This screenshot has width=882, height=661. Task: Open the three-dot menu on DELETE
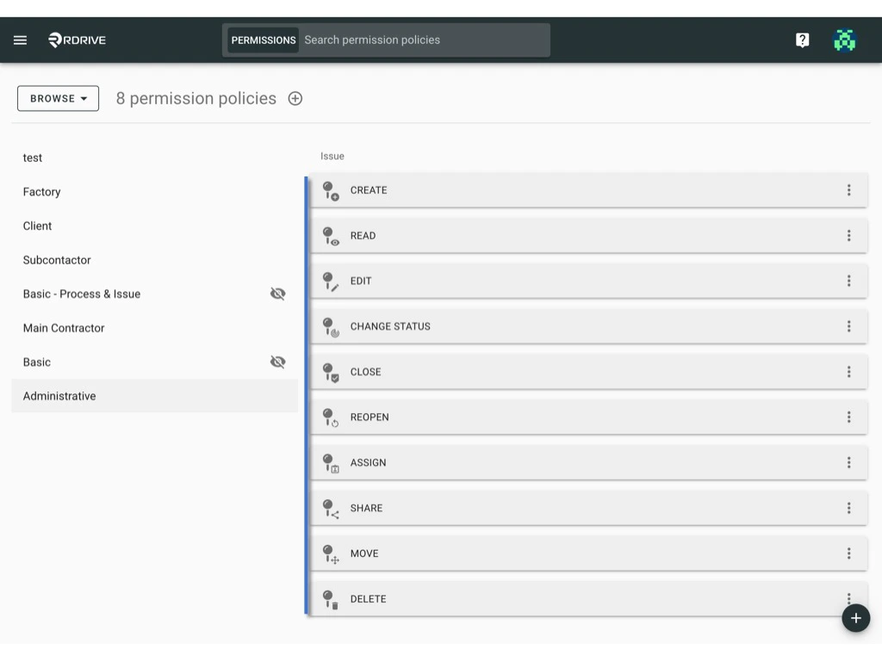848,598
